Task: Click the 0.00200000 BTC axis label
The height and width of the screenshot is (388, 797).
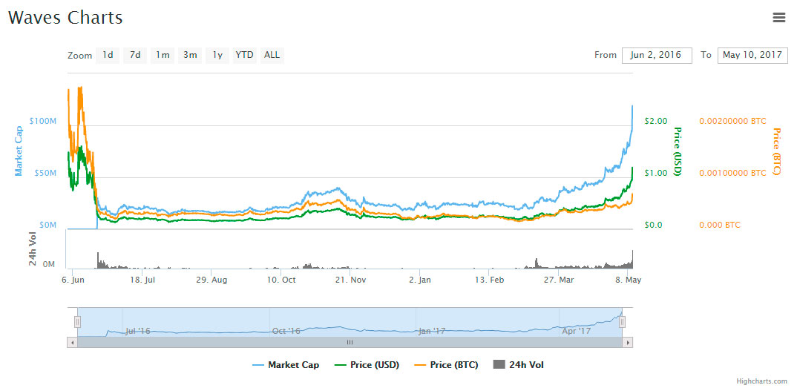Action: click(732, 121)
